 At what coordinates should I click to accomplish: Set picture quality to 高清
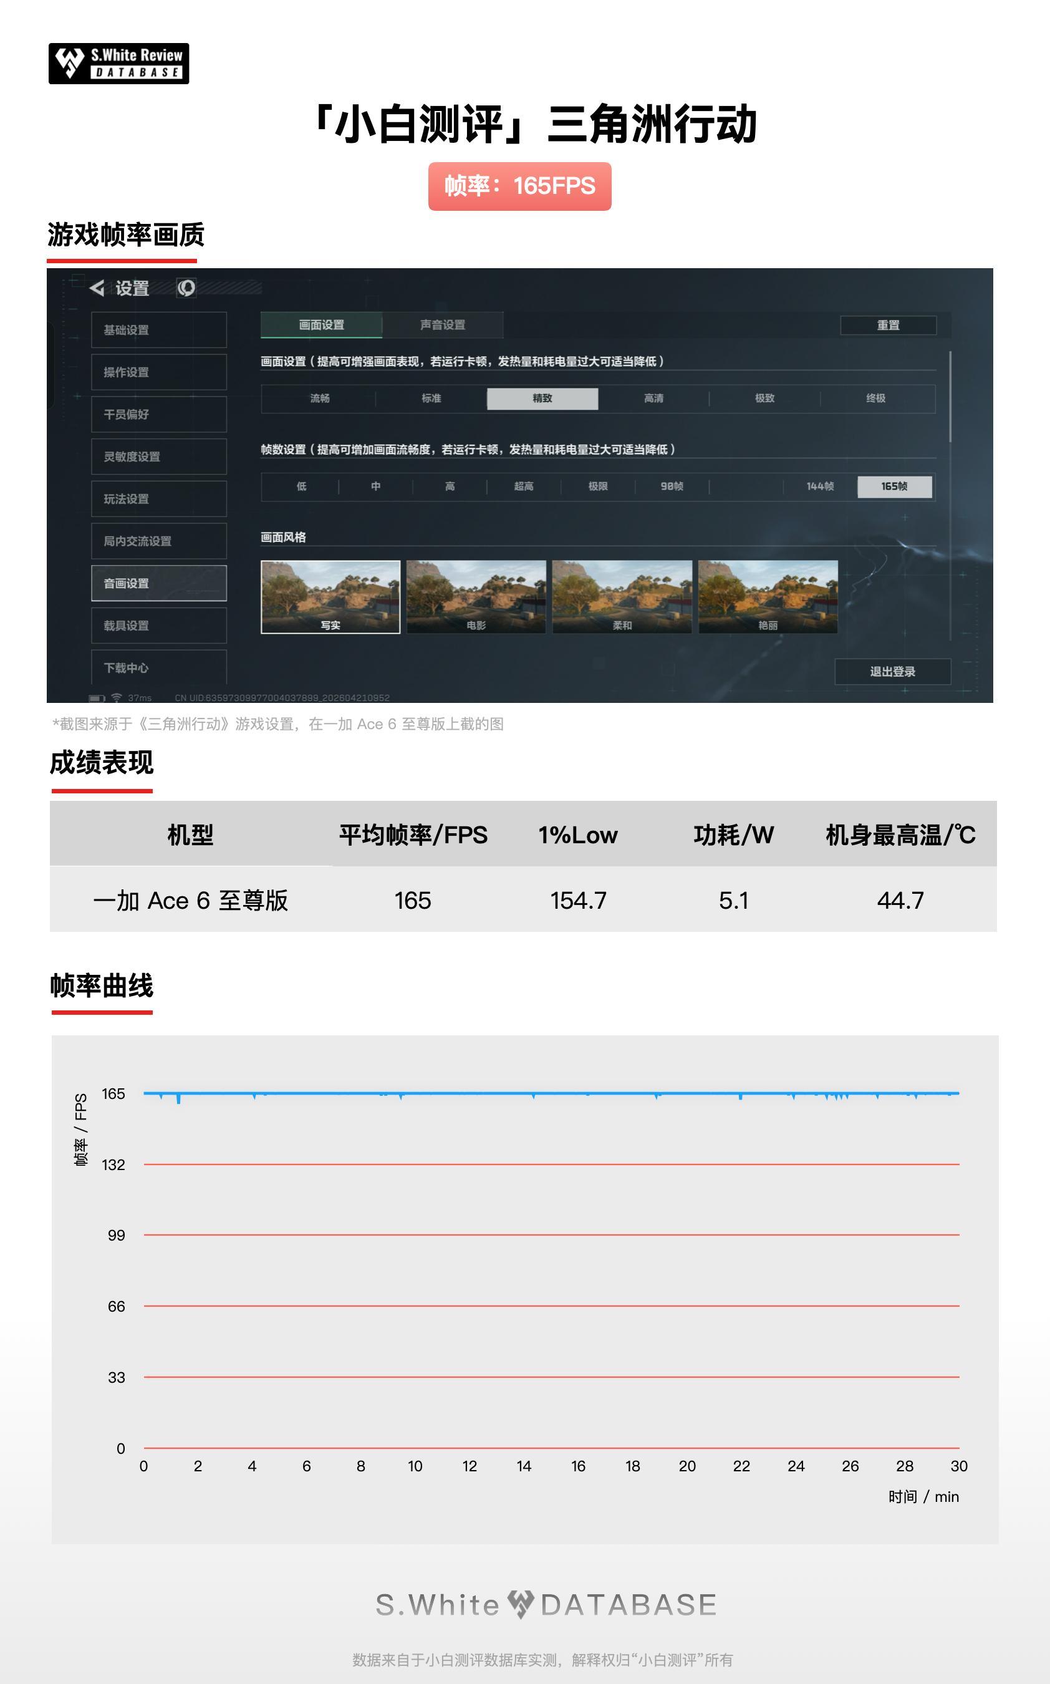(x=653, y=399)
